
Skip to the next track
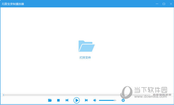pos(86,100)
